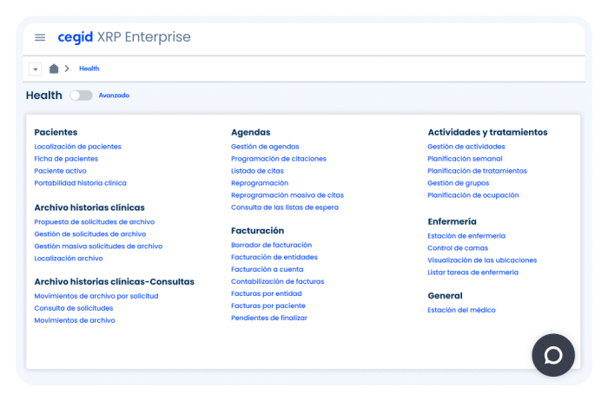
Task: Go to Estación de enfermería
Action: (466, 236)
